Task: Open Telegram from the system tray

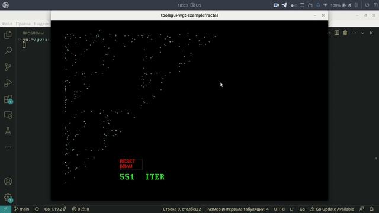Action: [284, 5]
